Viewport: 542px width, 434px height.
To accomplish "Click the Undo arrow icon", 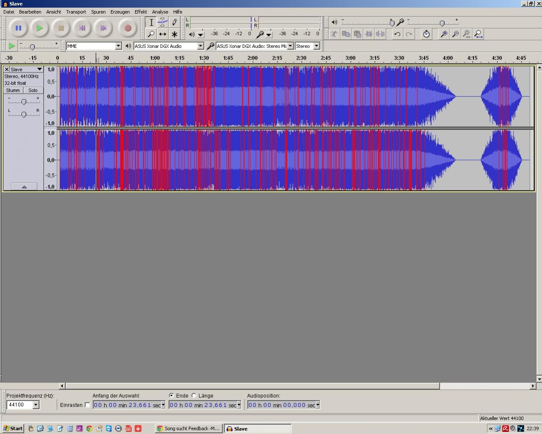I will click(x=397, y=34).
